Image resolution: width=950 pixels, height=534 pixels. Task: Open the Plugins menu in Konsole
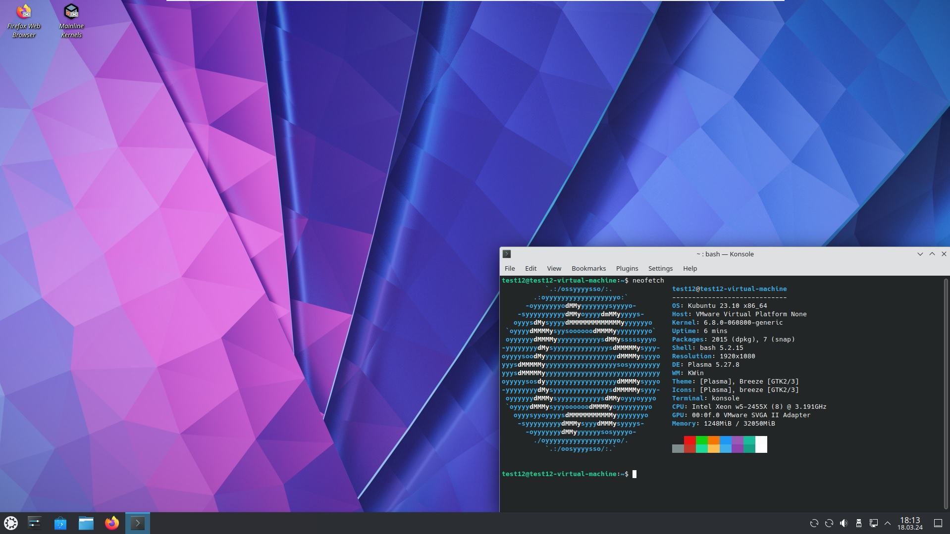(x=627, y=268)
